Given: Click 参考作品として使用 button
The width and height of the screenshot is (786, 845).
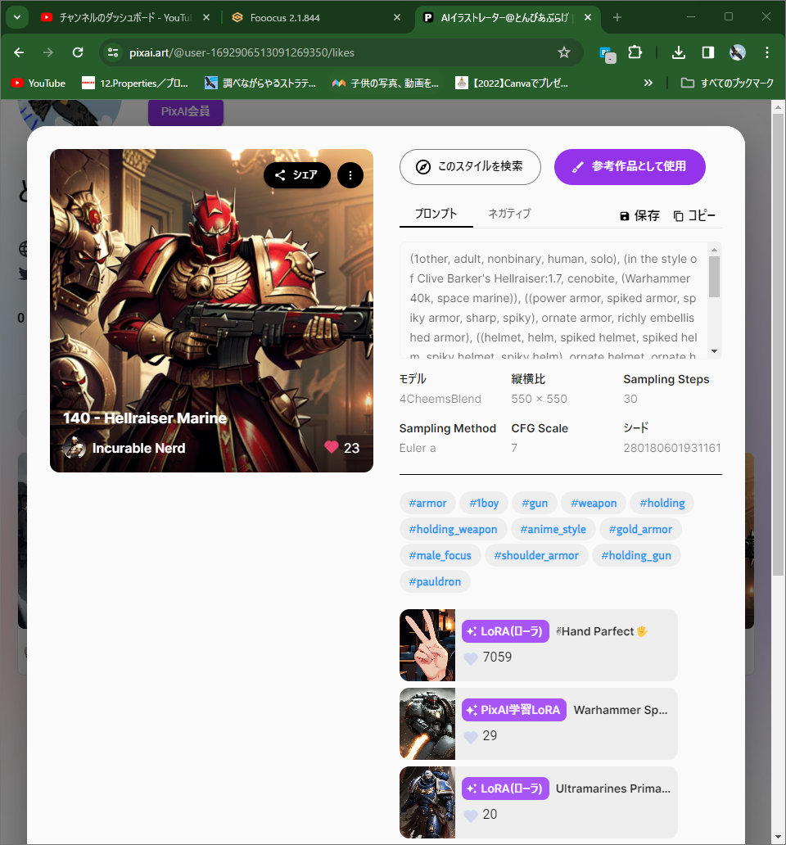Looking at the screenshot, I should tap(630, 166).
